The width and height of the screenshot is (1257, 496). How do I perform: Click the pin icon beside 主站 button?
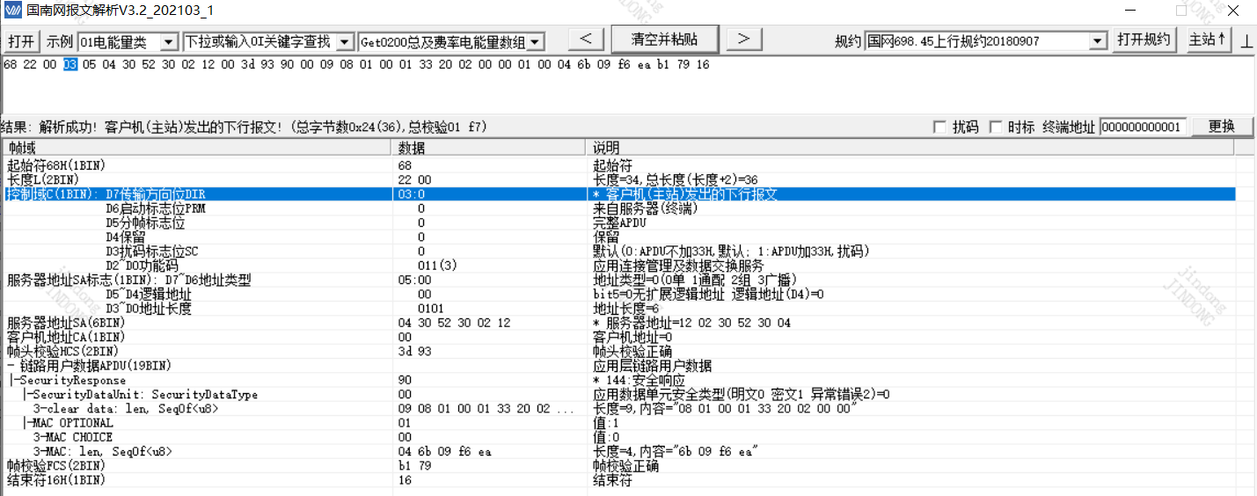tap(1246, 41)
